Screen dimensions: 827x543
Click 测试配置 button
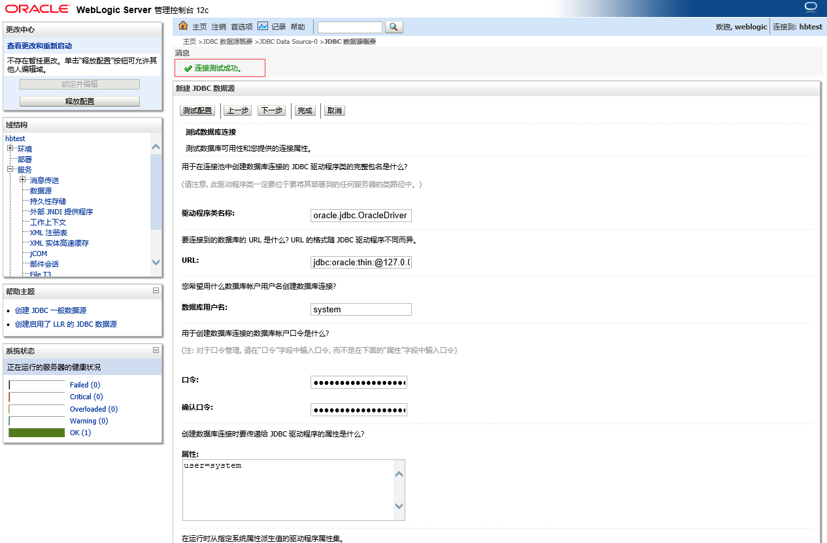[x=197, y=110]
